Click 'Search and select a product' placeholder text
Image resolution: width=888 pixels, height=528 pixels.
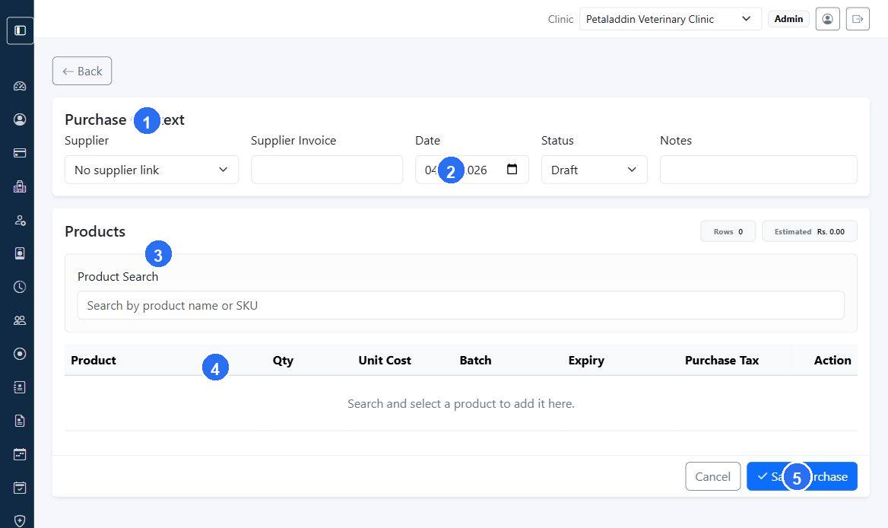461,403
